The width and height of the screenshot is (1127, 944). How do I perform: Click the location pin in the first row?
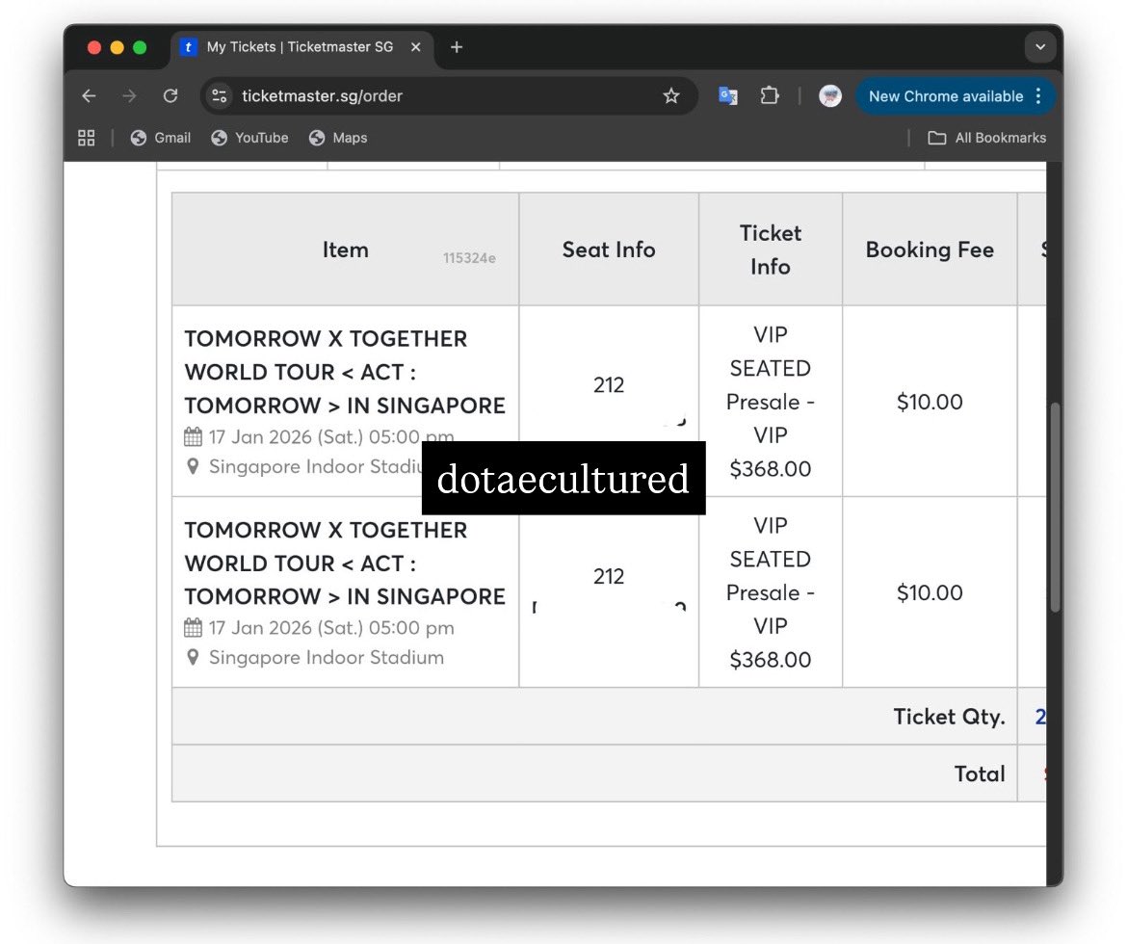(193, 466)
